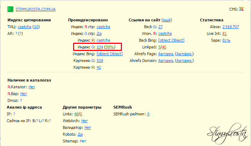Click the green site favicon icon
This screenshot has width=251, height=146.
pyautogui.click(x=10, y=9)
